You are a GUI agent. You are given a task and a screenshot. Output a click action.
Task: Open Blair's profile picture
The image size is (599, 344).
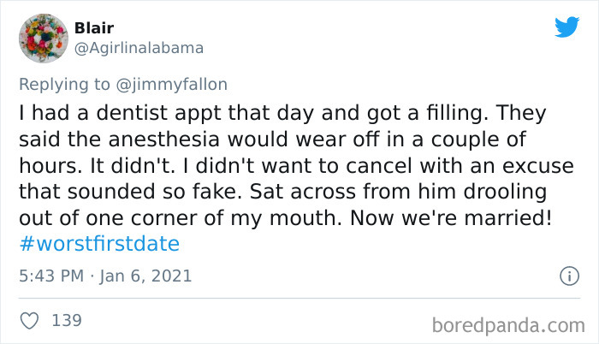pos(43,38)
